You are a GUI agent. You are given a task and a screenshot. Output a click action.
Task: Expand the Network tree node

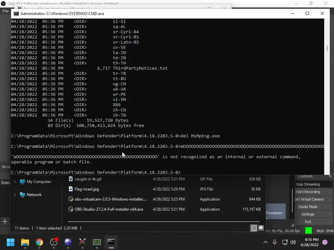(x=15, y=195)
